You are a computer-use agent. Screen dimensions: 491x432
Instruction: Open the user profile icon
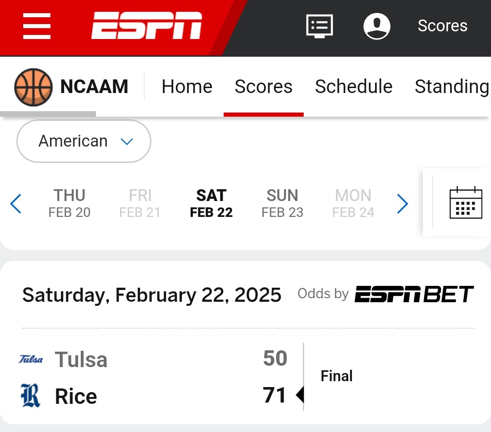pos(377,26)
